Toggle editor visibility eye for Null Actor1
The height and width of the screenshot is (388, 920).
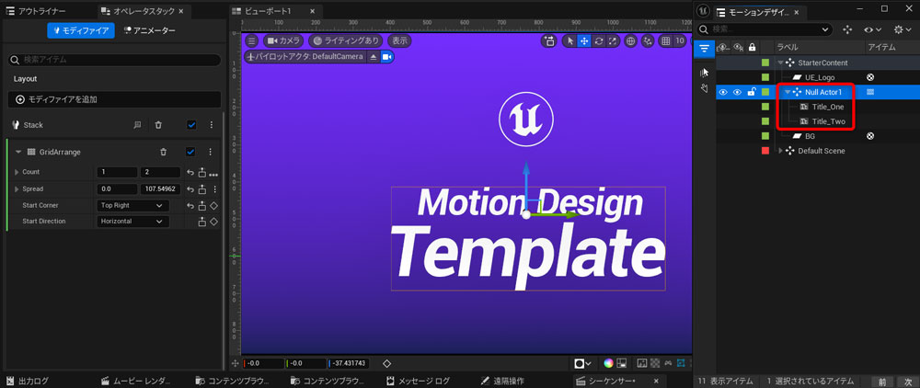723,92
